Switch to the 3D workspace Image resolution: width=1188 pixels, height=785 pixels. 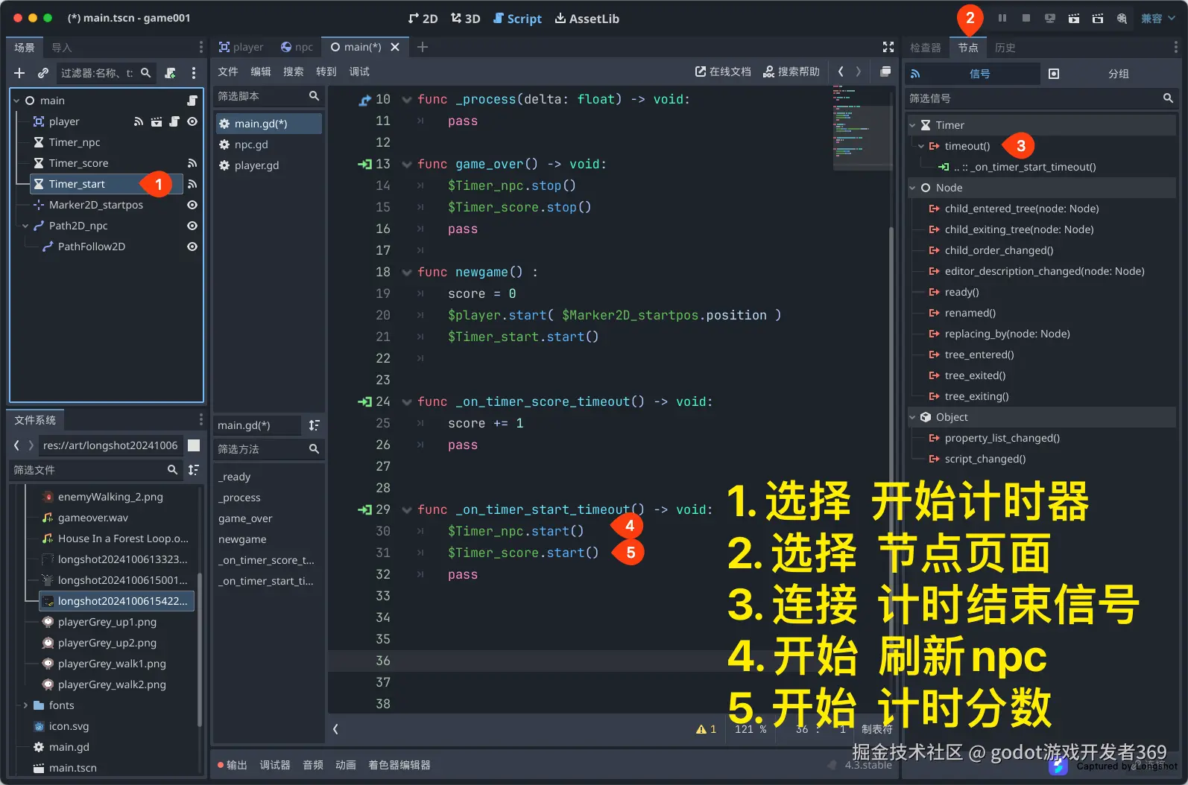465,19
